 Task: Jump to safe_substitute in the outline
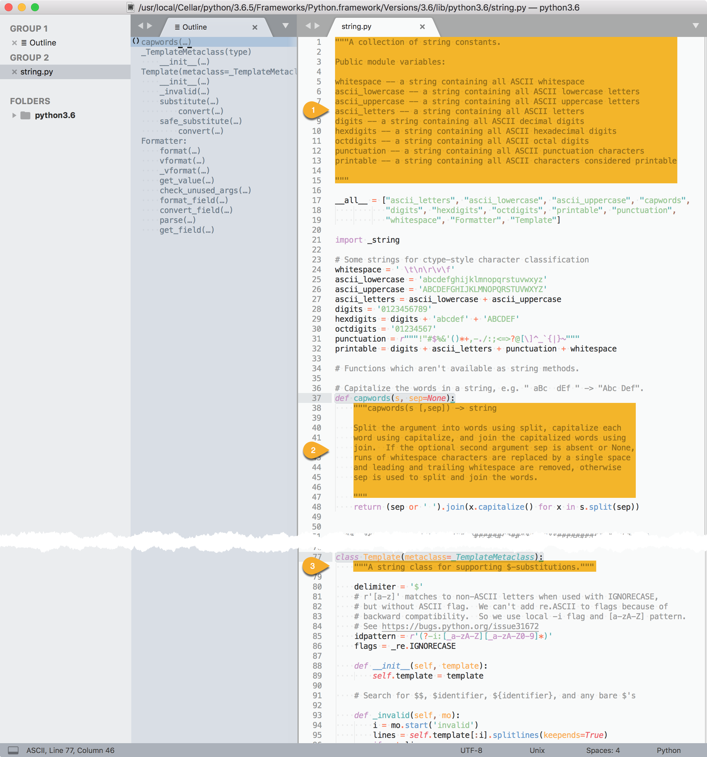[200, 121]
